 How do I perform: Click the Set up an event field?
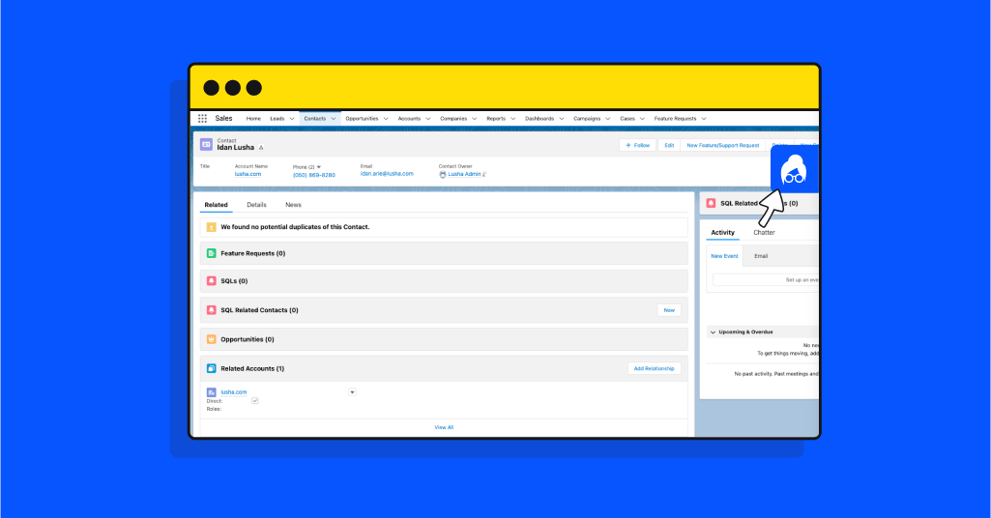pyautogui.click(x=766, y=280)
